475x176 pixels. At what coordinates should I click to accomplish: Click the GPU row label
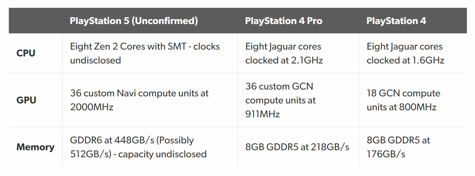[x=26, y=100]
